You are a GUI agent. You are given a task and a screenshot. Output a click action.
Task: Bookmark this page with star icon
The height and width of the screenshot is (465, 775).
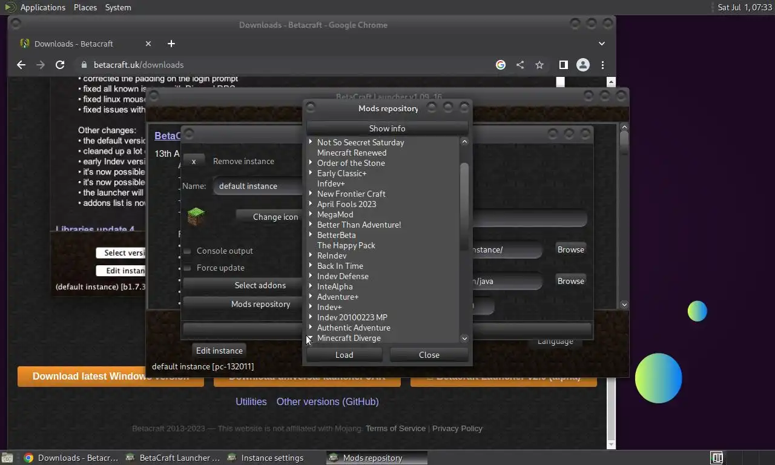click(539, 65)
